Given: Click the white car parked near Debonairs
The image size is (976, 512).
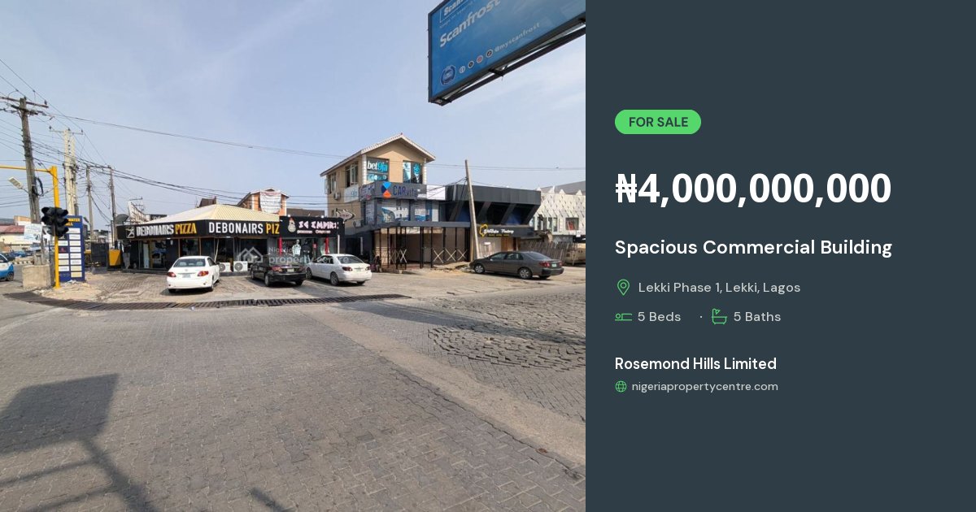Looking at the screenshot, I should pyautogui.click(x=193, y=273).
